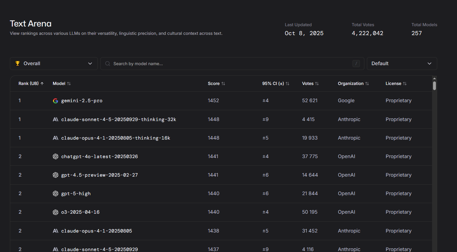Open claude-opus-4-1-20250805-thinking-16k model entry

116,138
